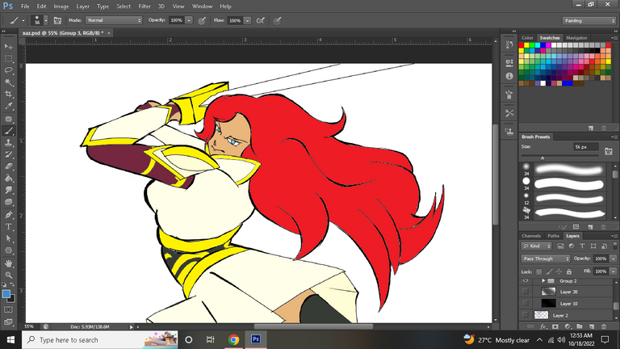Toggle pressure control for opacity

coord(202,20)
